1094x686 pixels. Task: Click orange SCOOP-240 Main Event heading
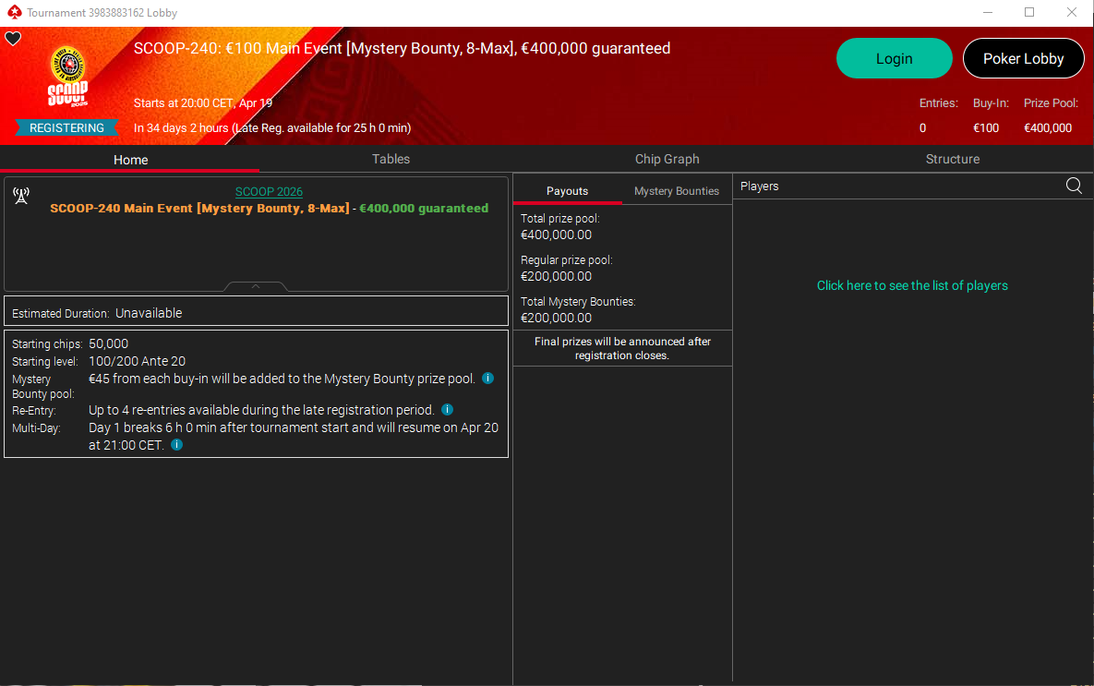tap(199, 208)
